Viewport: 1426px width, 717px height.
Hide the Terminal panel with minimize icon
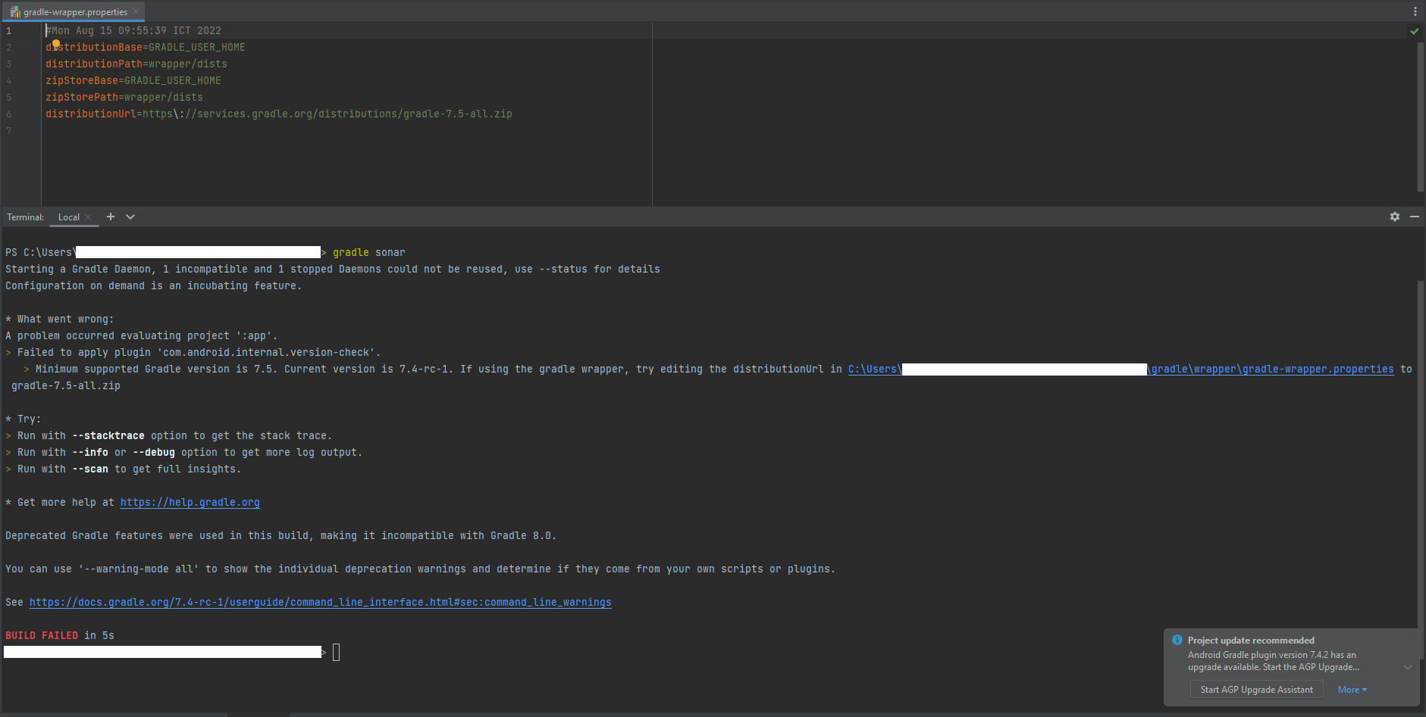1415,217
